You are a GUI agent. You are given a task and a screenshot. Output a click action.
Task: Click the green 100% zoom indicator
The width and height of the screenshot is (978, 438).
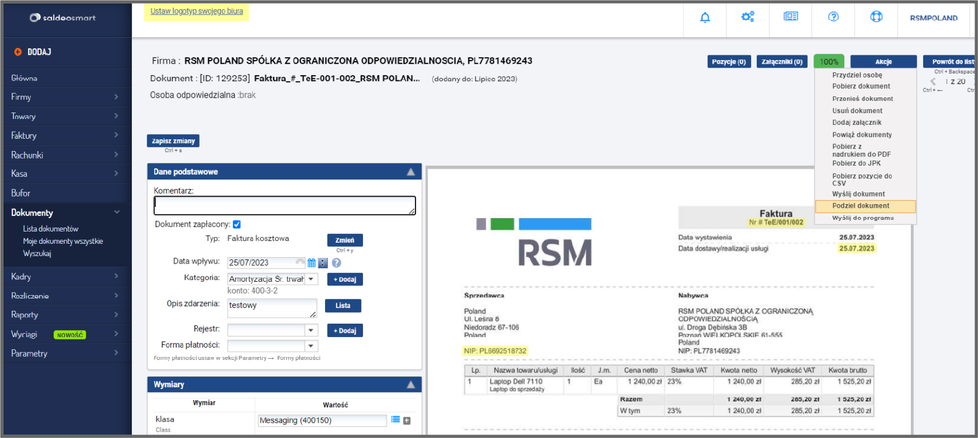pyautogui.click(x=829, y=62)
